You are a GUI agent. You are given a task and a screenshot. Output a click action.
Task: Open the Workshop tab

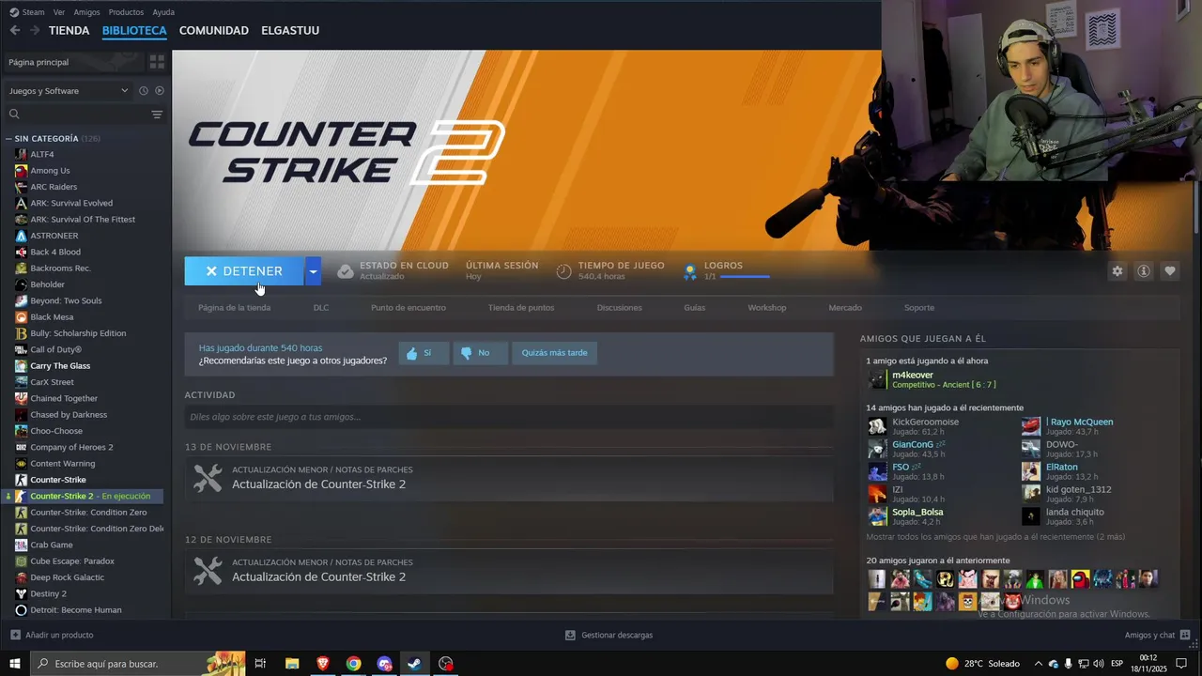click(x=767, y=308)
